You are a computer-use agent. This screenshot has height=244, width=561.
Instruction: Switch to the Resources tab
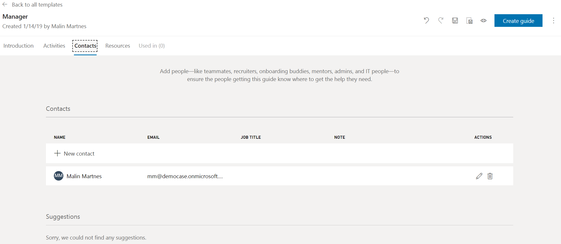point(117,46)
